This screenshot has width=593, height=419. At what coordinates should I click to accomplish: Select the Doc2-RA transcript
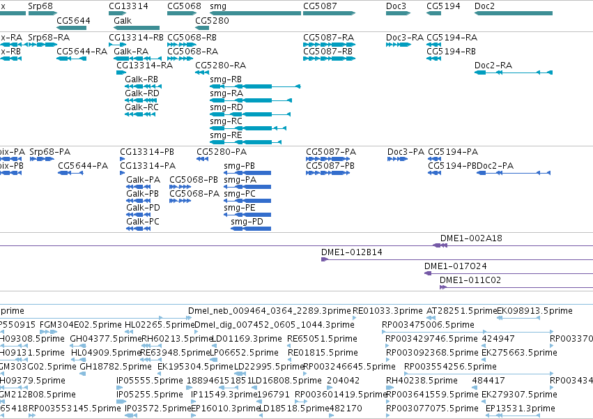(514, 73)
